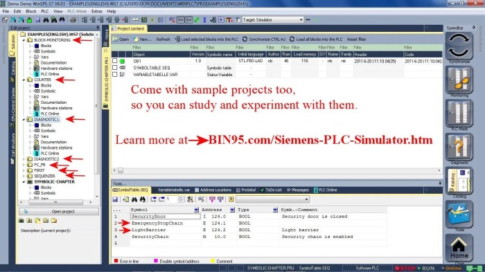Viewport: 485px width, 272px height.
Task: Click the network status icon in status bar
Action: point(474,268)
